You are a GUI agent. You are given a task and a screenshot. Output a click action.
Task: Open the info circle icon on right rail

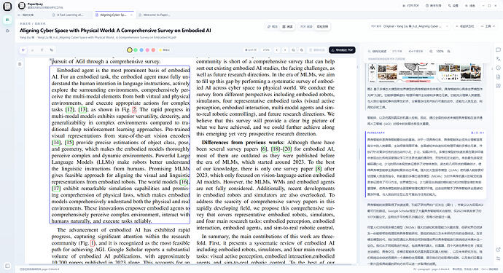point(498,68)
